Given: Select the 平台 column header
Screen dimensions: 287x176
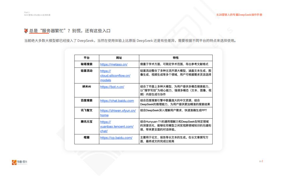Looking at the screenshot, I should pyautogui.click(x=87, y=58).
